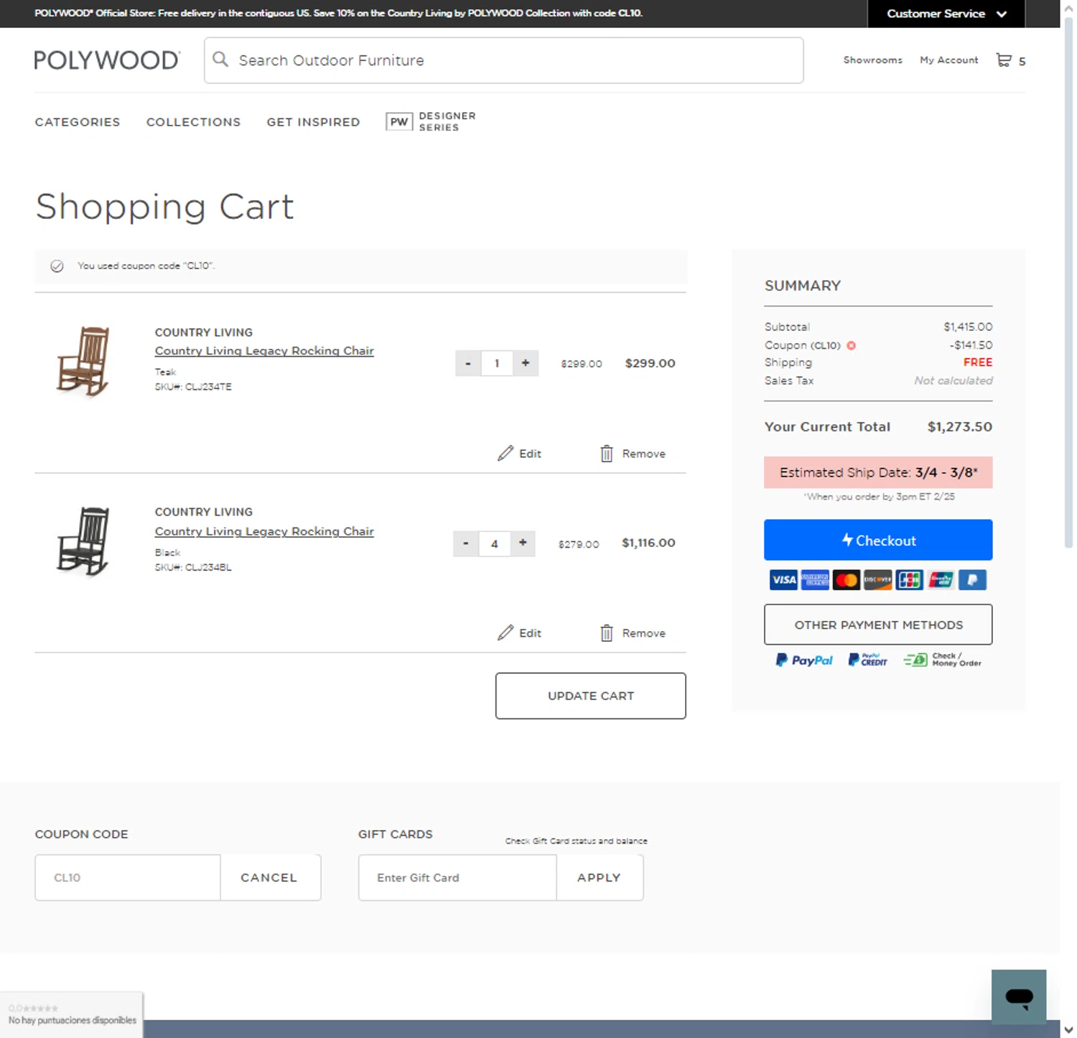1077x1038 pixels.
Task: Click the SKU#: CLJ234TE text
Action: coord(193,387)
